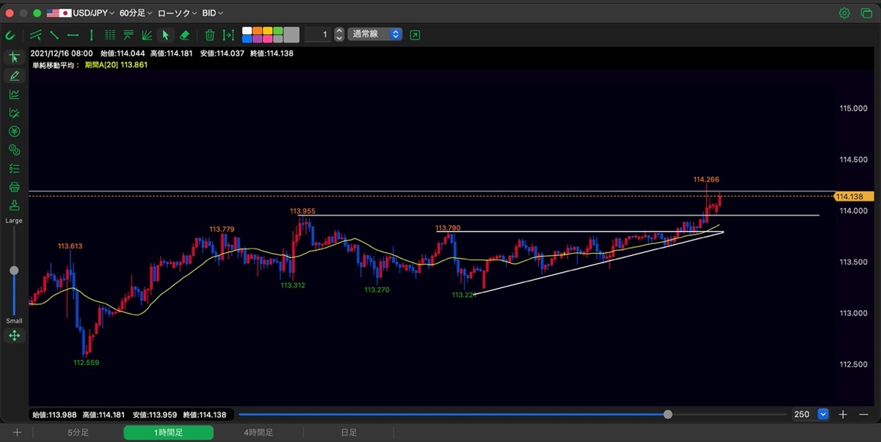This screenshot has width=881, height=442.
Task: Expand the 通常線 line style dropdown
Action: click(x=375, y=34)
